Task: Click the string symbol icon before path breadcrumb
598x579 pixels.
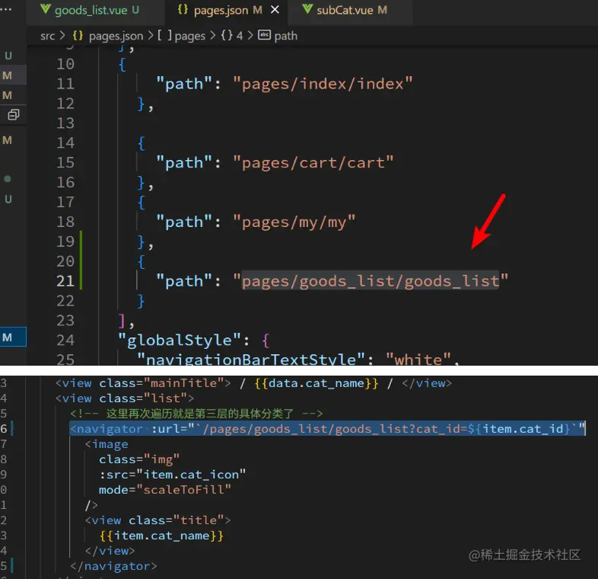Action: [264, 35]
